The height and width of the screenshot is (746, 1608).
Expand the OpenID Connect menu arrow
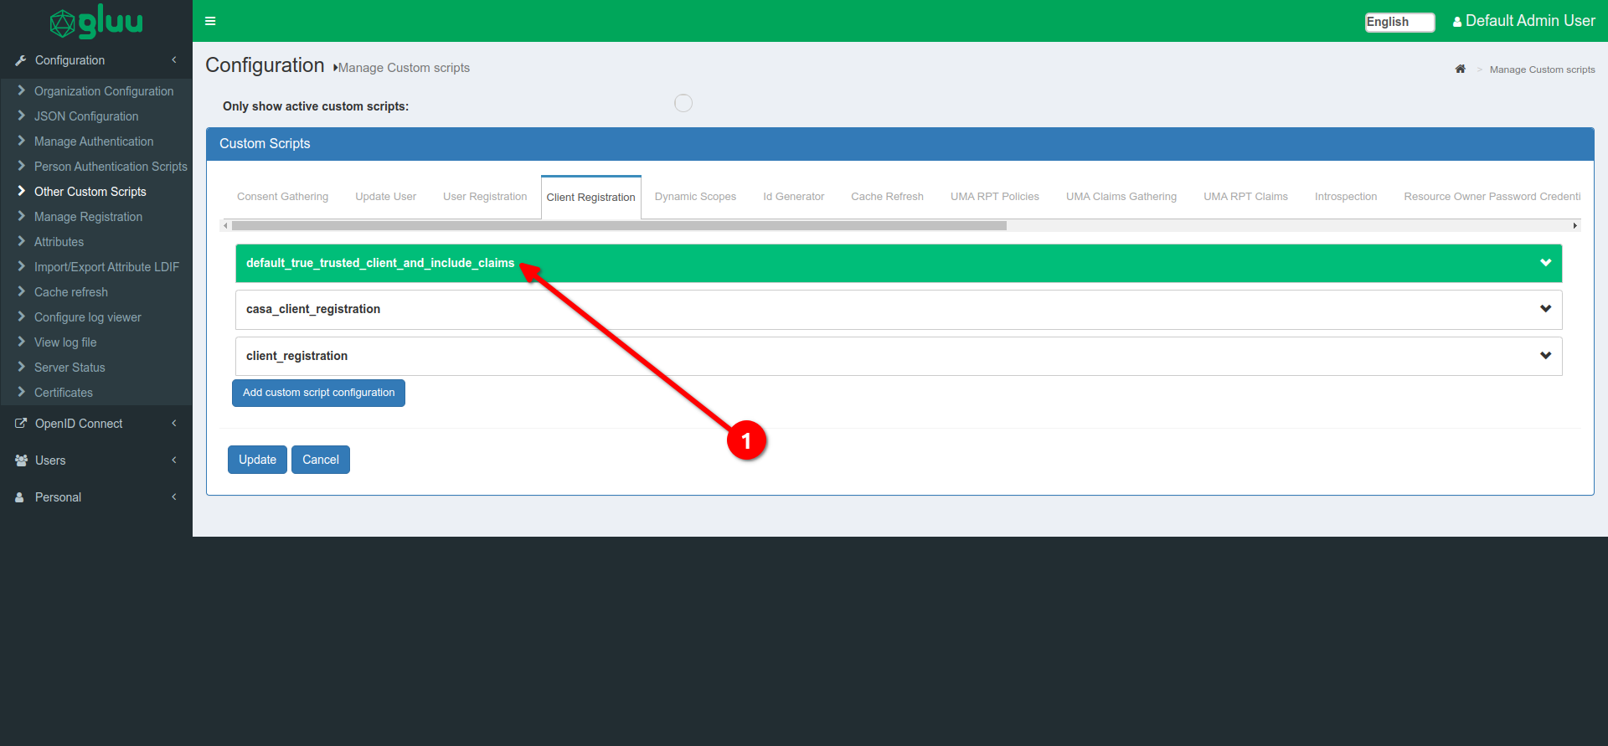174,424
